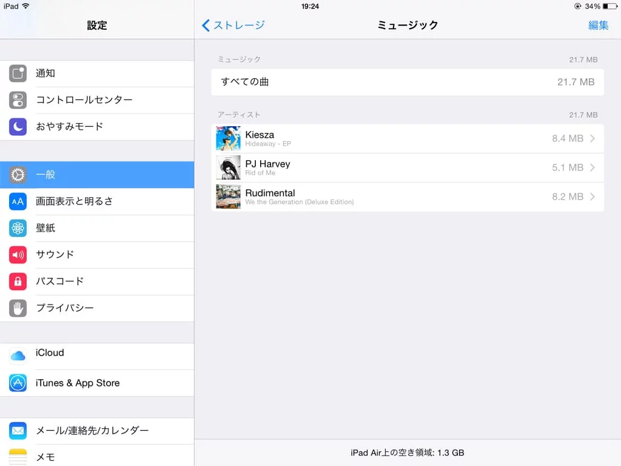
Task: Tap the rotation lock status icon
Action: point(578,6)
